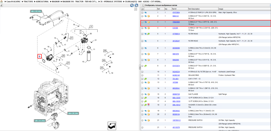
Task: Select callout 28 box in diagram
Action: click(x=105, y=51)
